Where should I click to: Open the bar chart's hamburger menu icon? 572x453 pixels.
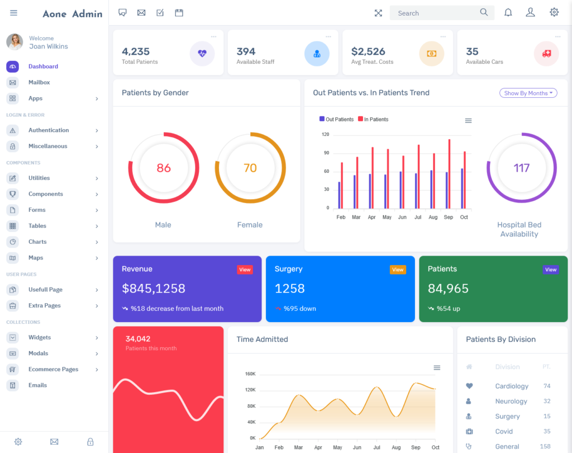tap(468, 120)
